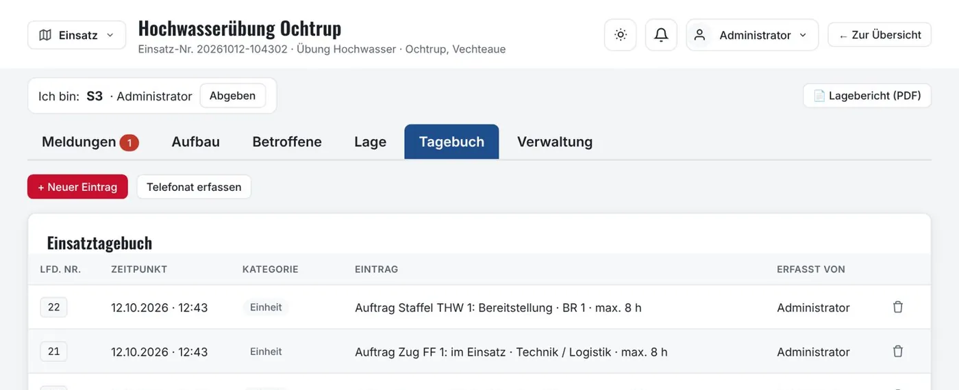Image resolution: width=959 pixels, height=390 pixels.
Task: Click entry text 'Auftrag Staffel THW 1: Bereitstellung'
Action: point(453,308)
